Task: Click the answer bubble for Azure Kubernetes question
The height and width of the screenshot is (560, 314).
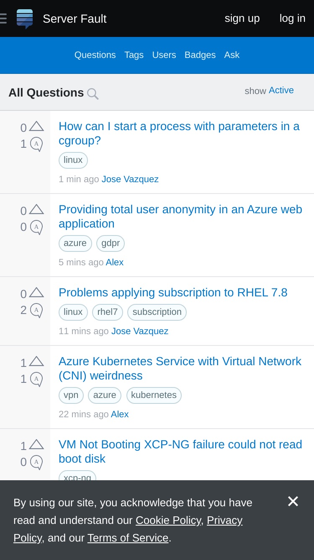Action: click(36, 379)
